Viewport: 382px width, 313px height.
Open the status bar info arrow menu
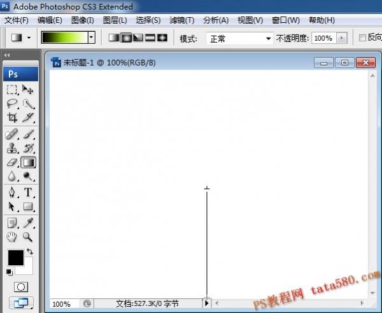pyautogui.click(x=207, y=303)
